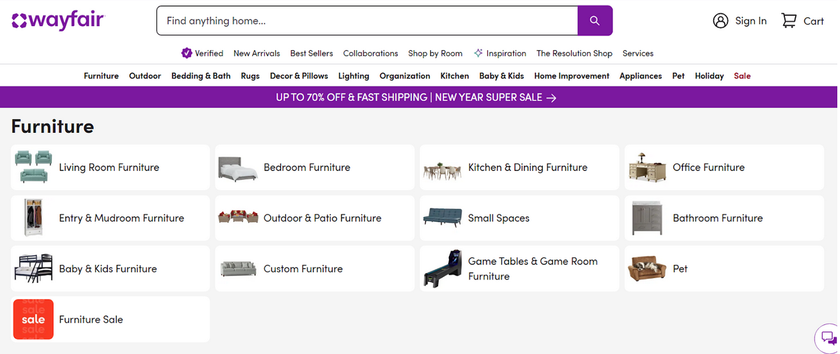
Task: Open the Appliances menu
Action: click(641, 76)
